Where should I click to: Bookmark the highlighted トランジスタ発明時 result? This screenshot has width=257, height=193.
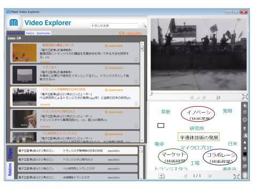click(114, 90)
